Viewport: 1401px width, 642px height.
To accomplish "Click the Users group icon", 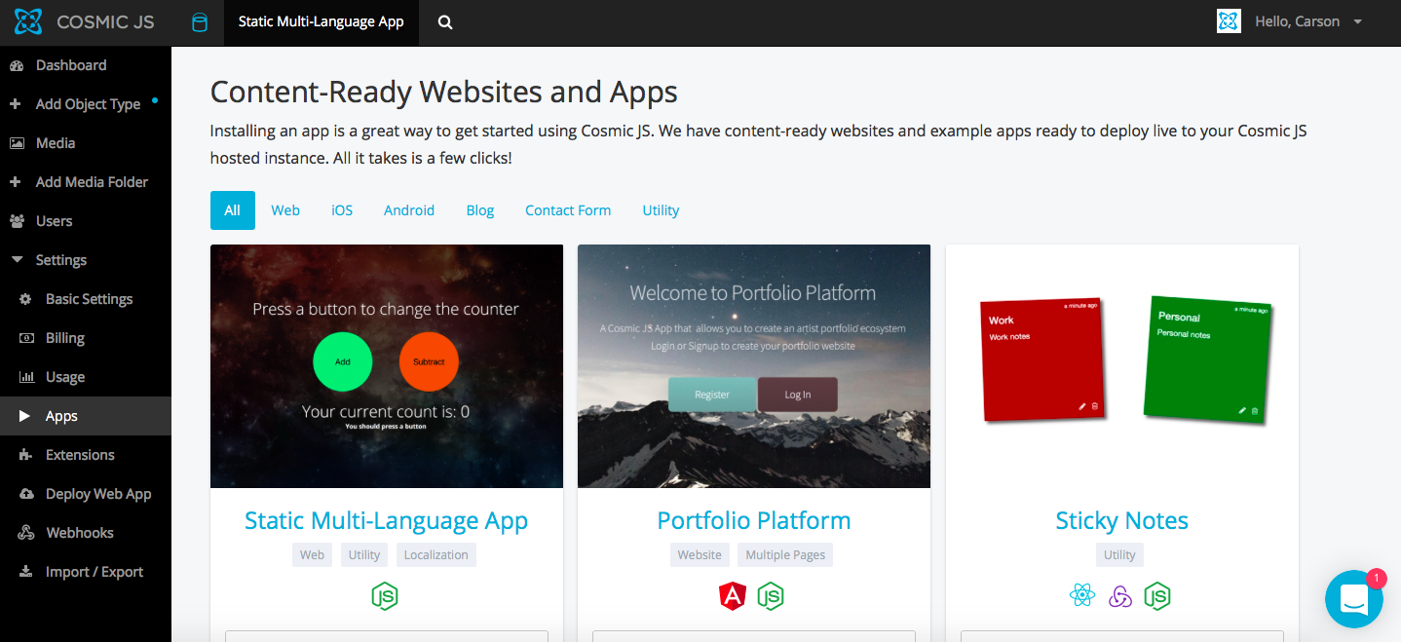I will pyautogui.click(x=17, y=221).
